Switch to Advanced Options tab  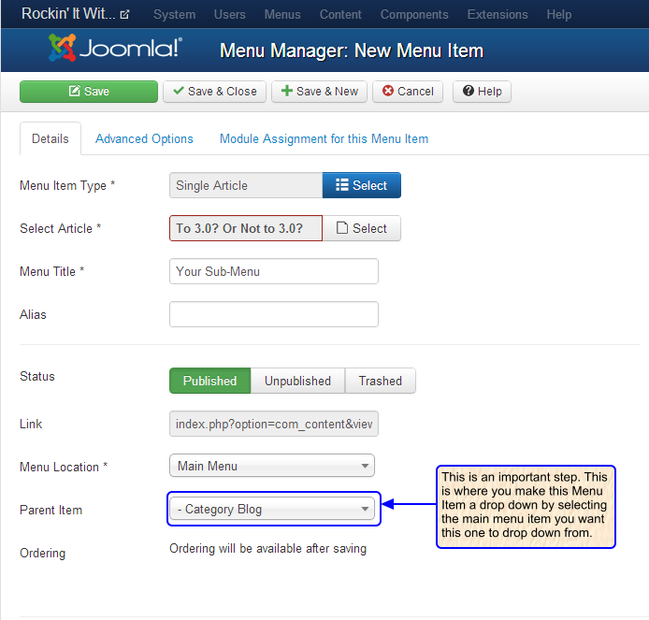pyautogui.click(x=144, y=138)
